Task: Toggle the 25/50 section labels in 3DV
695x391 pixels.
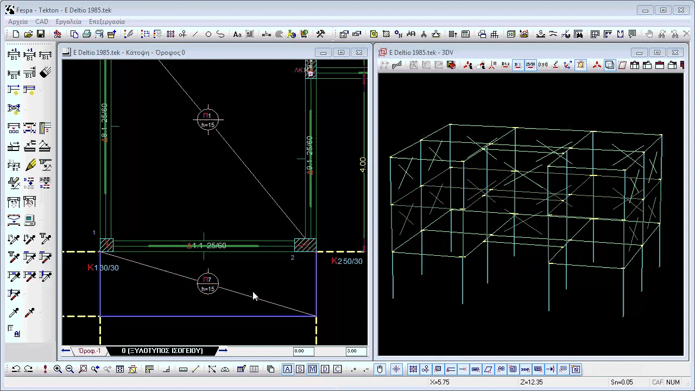Action: [x=530, y=65]
